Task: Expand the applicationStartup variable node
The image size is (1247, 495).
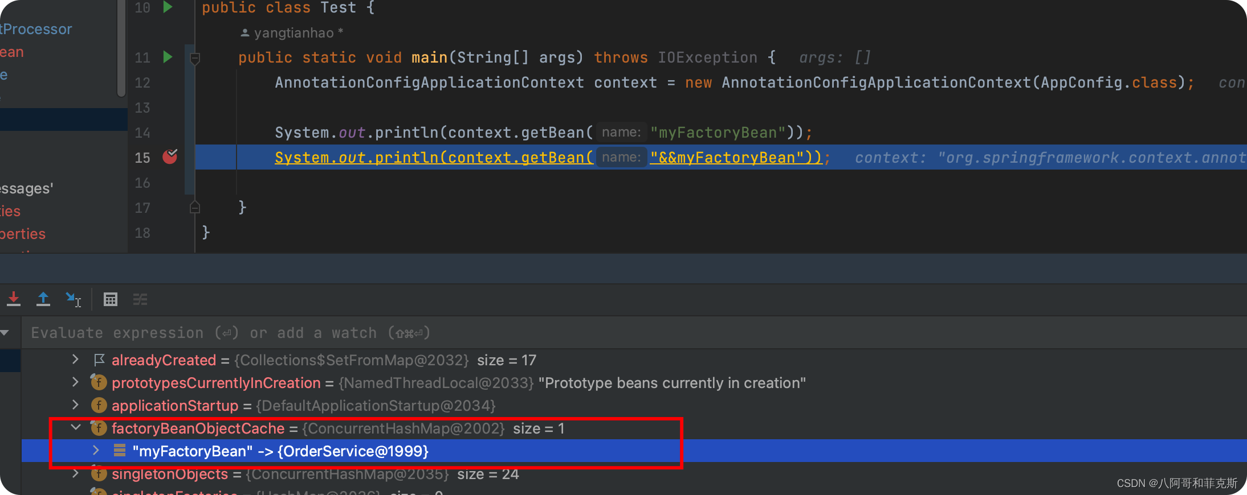Action: coord(75,405)
